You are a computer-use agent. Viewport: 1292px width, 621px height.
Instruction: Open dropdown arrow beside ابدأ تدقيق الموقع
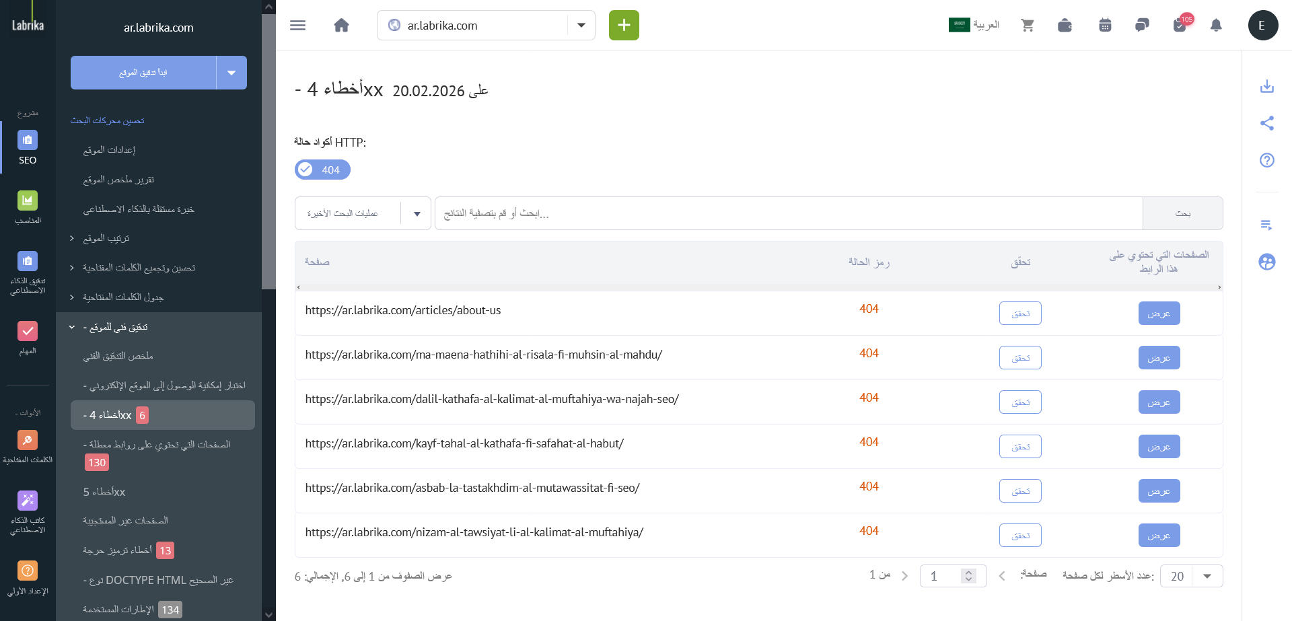(231, 73)
